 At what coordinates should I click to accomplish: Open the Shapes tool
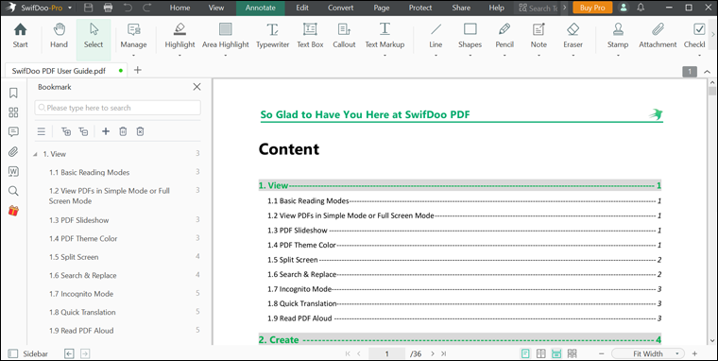[x=470, y=36]
